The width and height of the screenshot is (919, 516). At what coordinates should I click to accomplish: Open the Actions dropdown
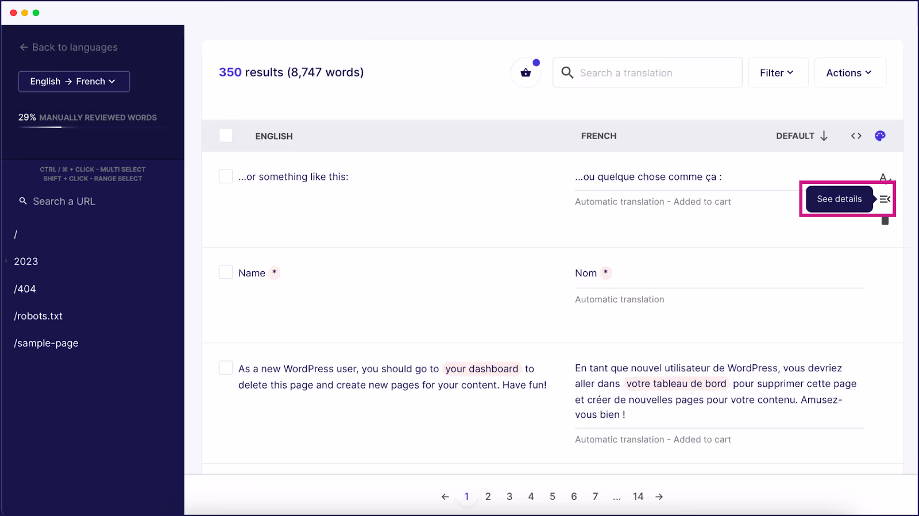[x=850, y=72]
